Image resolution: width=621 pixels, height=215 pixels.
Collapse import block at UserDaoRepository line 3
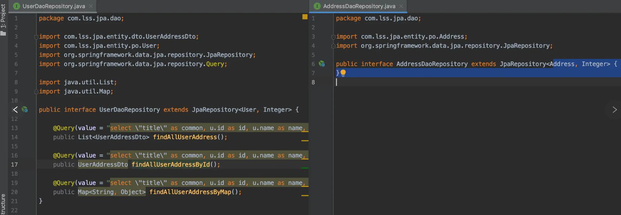point(36,37)
